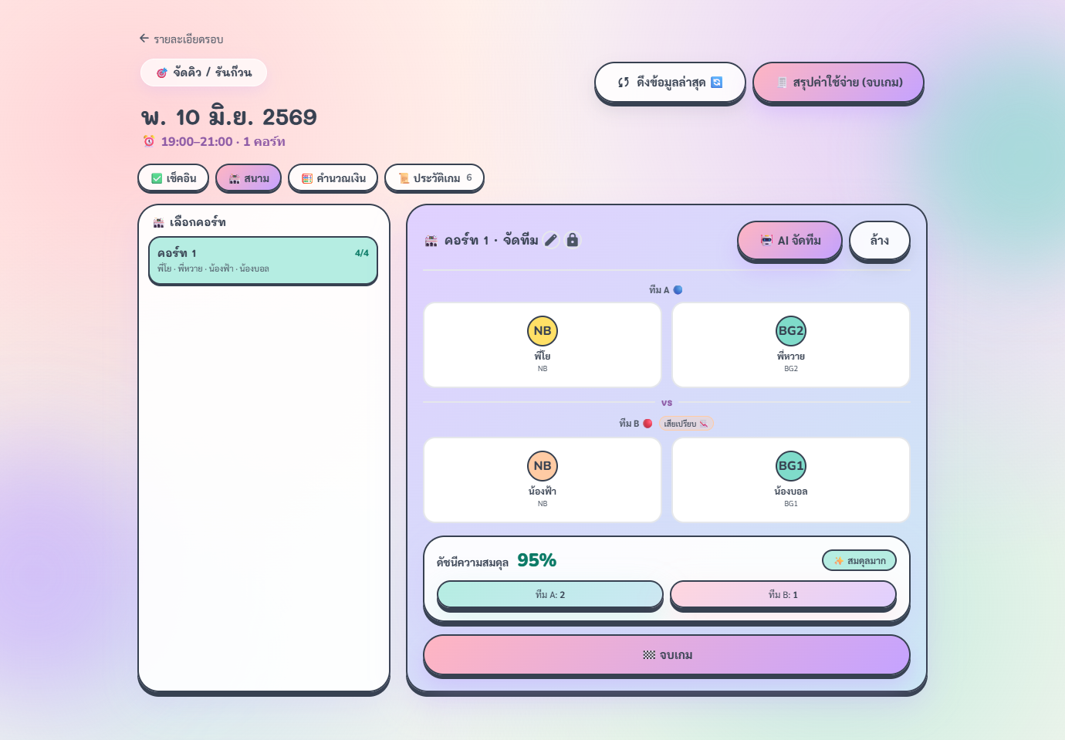This screenshot has width=1065, height=740.
Task: Select น้องฟ้า's NB avatar in Team B
Action: tap(543, 466)
